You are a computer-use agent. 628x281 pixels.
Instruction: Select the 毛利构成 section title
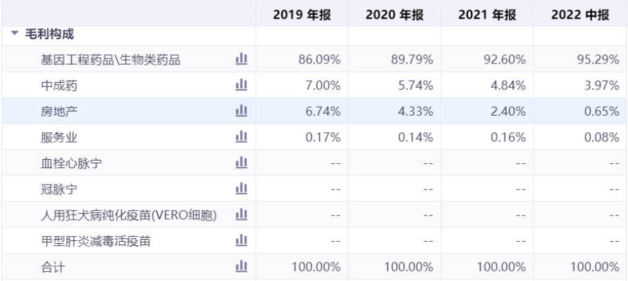tap(49, 34)
